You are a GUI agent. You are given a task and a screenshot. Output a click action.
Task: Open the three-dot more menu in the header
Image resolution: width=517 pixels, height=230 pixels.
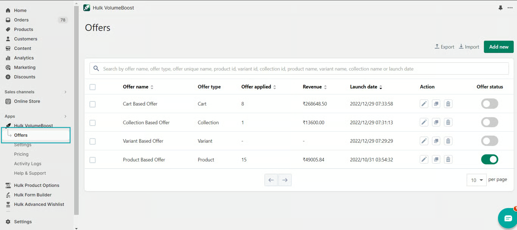pyautogui.click(x=510, y=8)
